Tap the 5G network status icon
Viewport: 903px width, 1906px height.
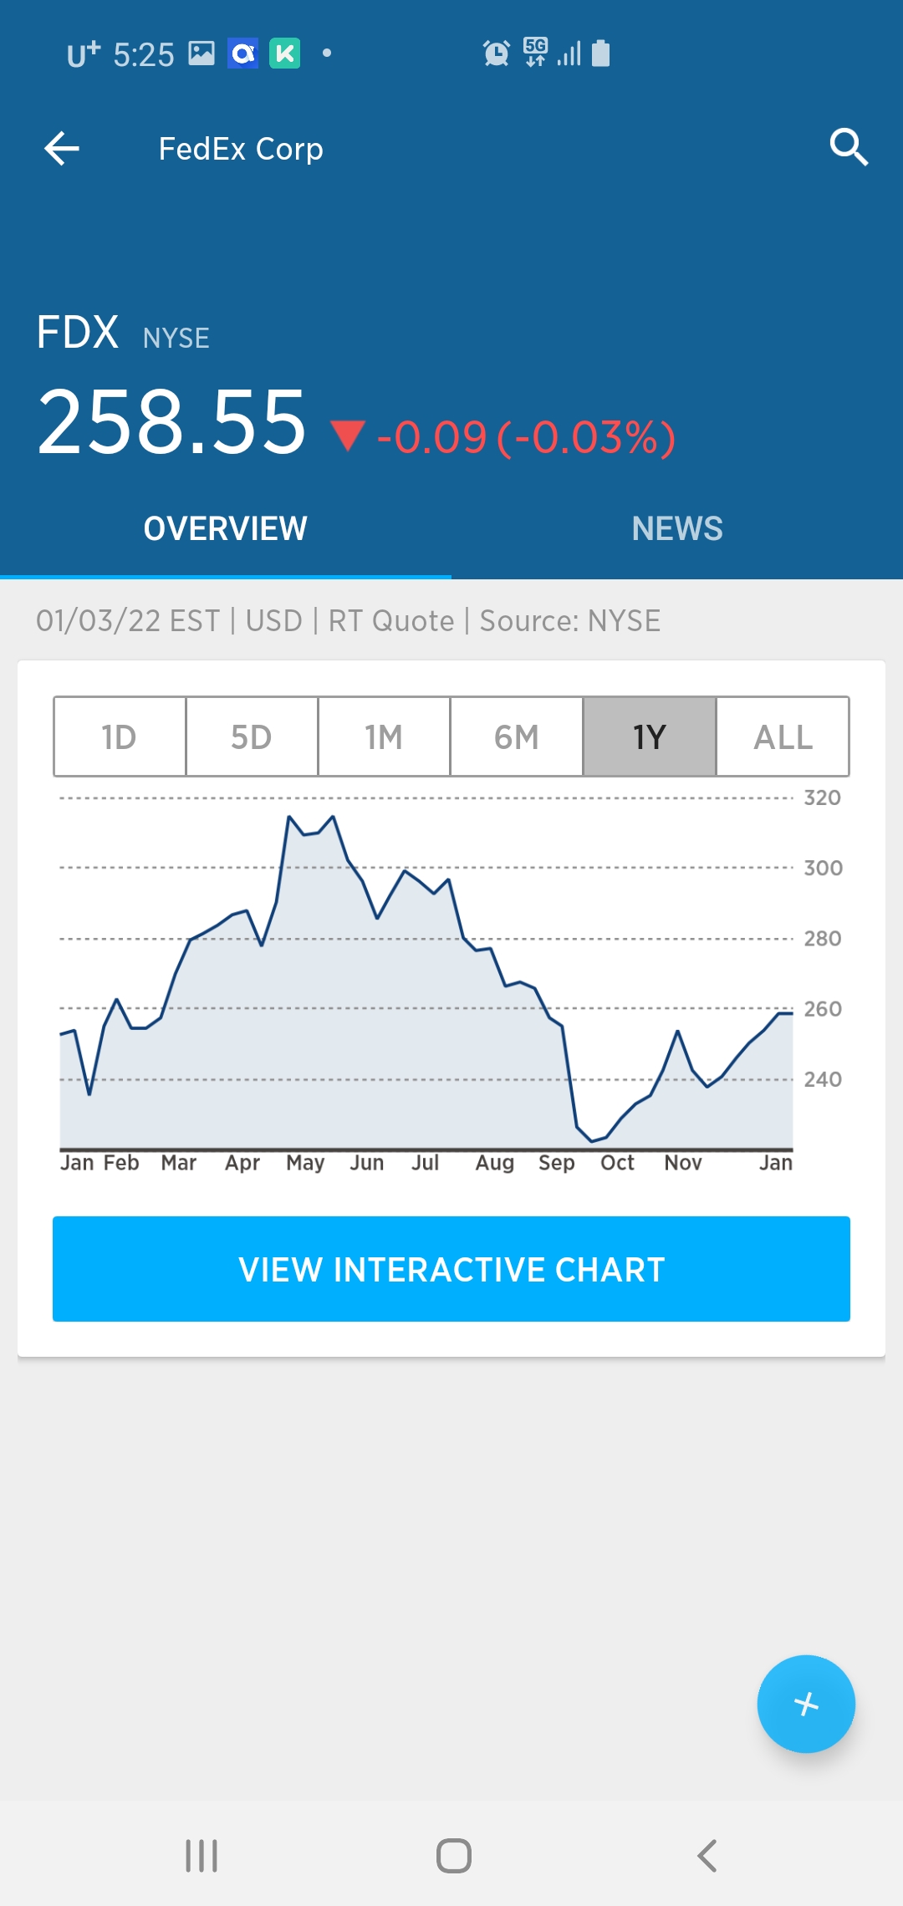(x=535, y=52)
